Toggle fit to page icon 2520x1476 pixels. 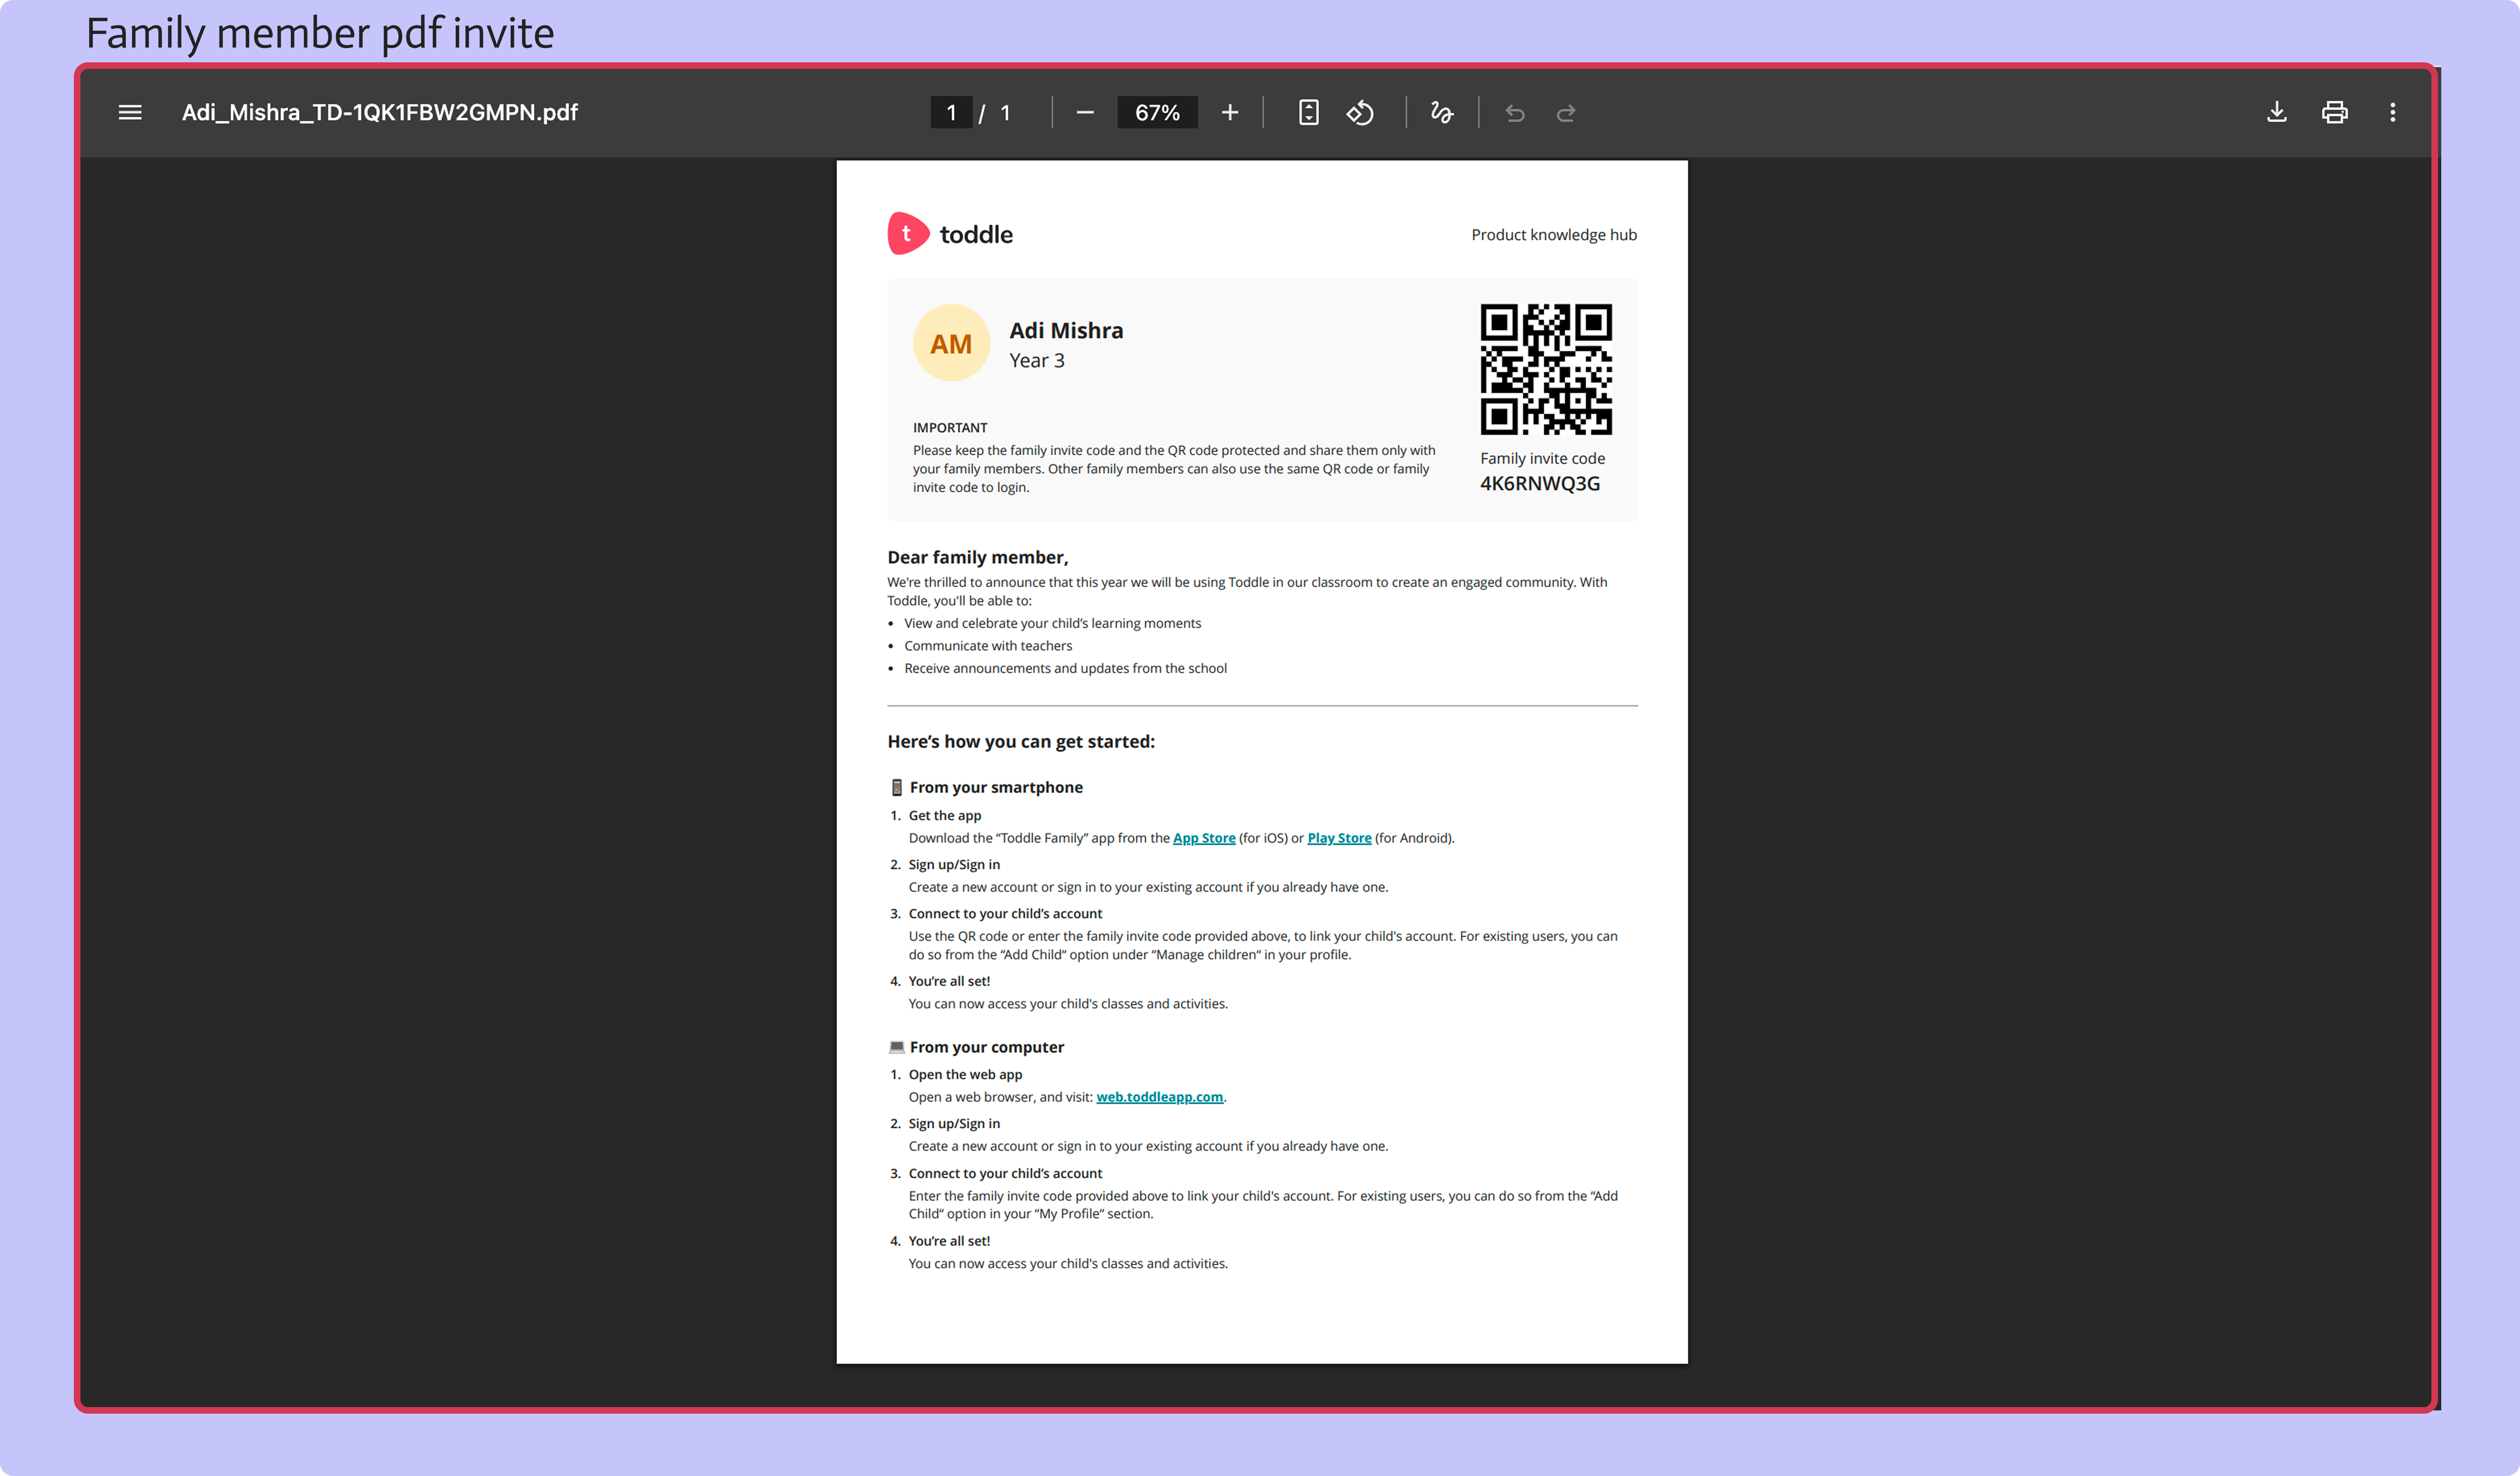(x=1308, y=113)
